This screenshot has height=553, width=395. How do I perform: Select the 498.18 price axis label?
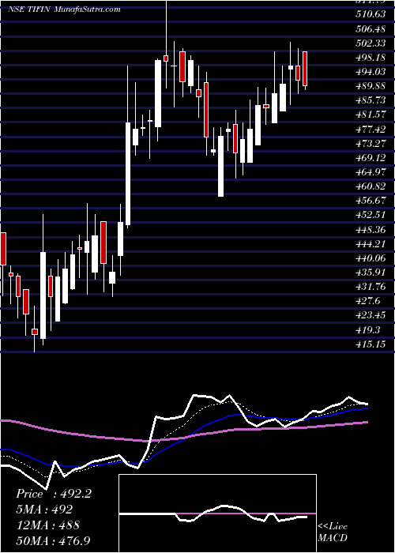(x=371, y=57)
